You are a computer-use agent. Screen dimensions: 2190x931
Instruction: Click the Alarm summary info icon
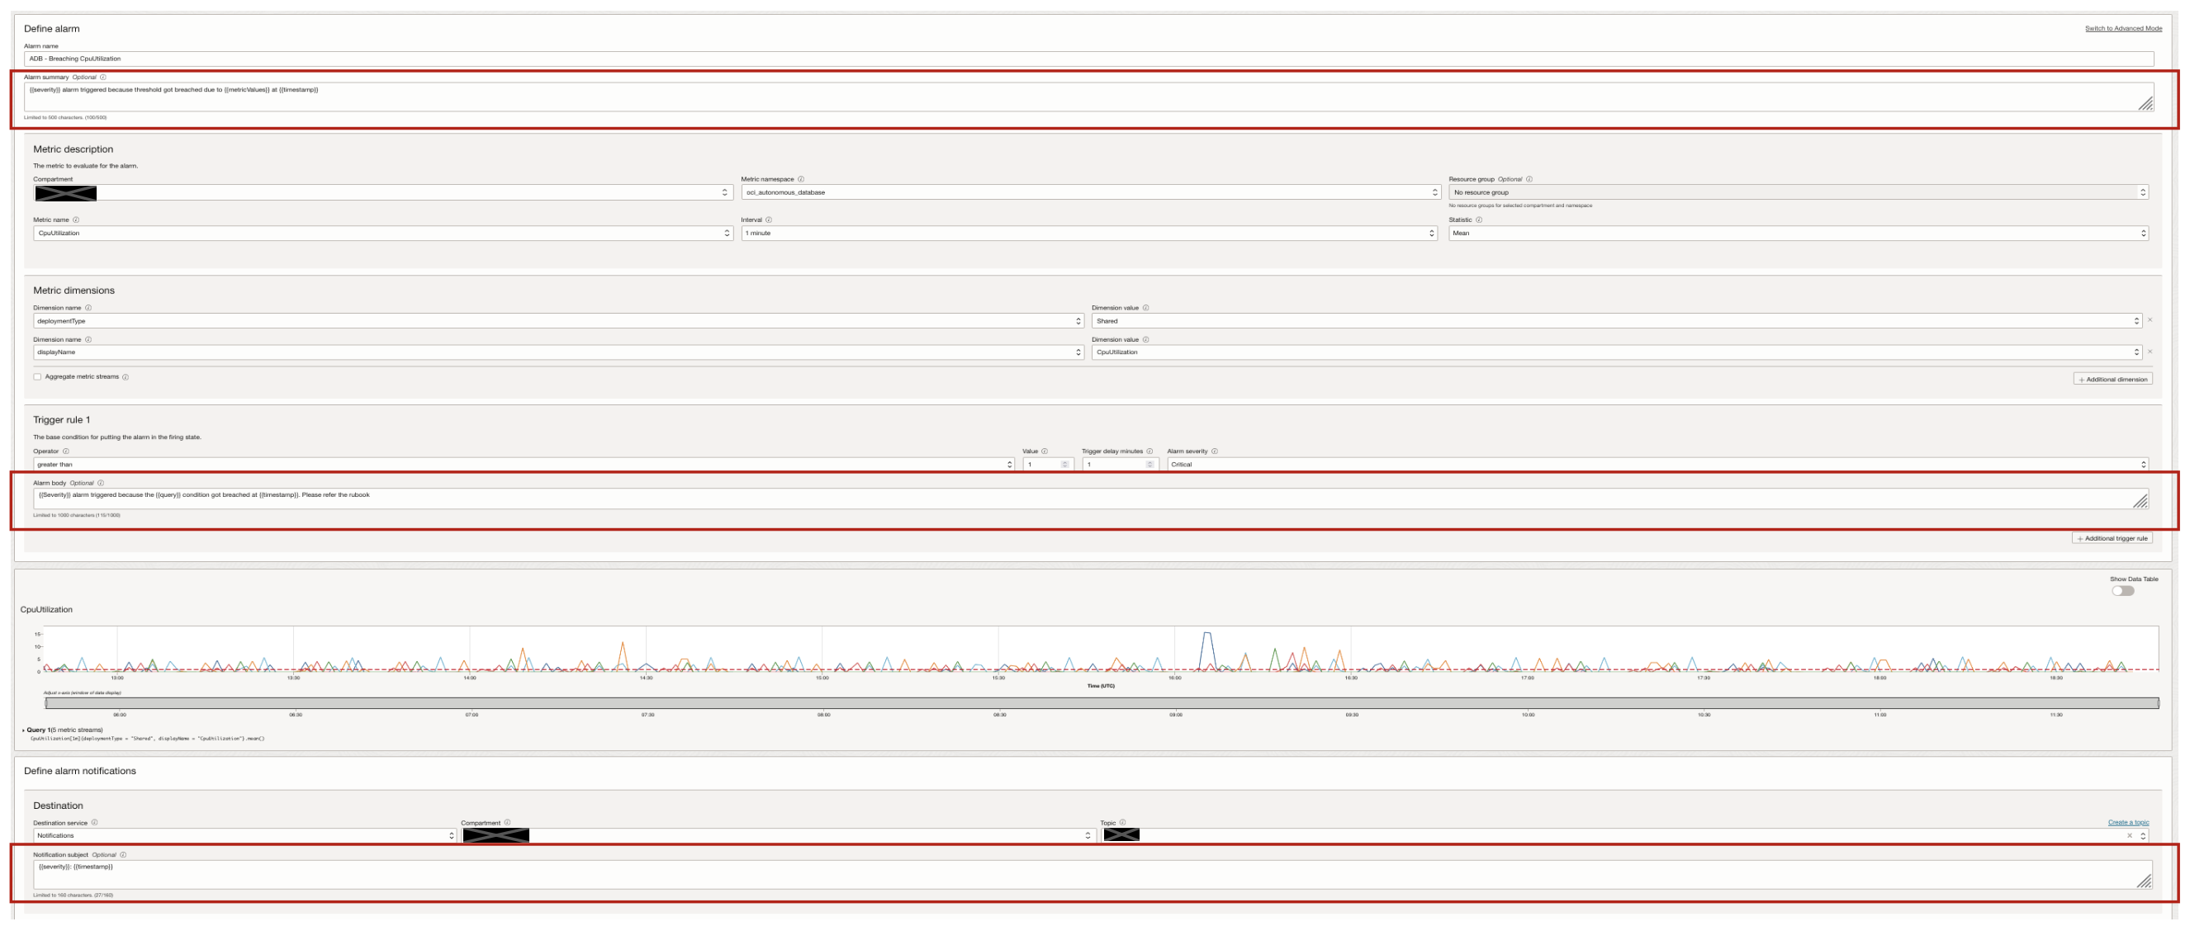[x=103, y=77]
